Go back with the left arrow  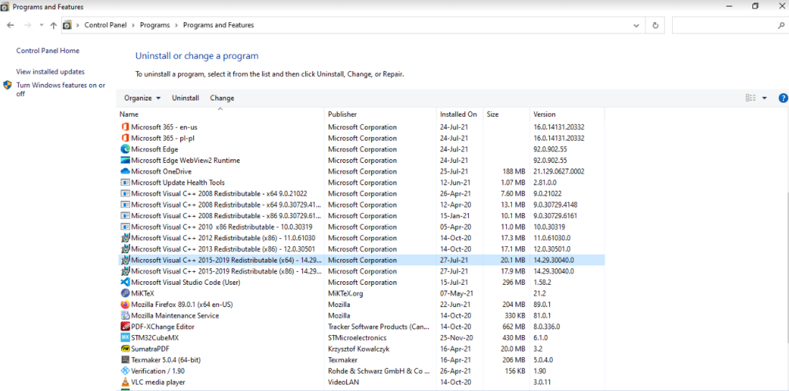pyautogui.click(x=11, y=25)
